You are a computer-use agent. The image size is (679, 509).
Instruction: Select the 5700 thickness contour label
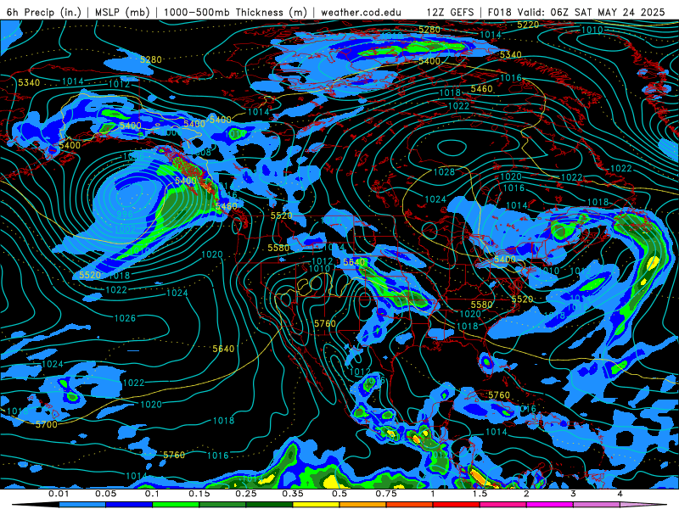tap(47, 425)
